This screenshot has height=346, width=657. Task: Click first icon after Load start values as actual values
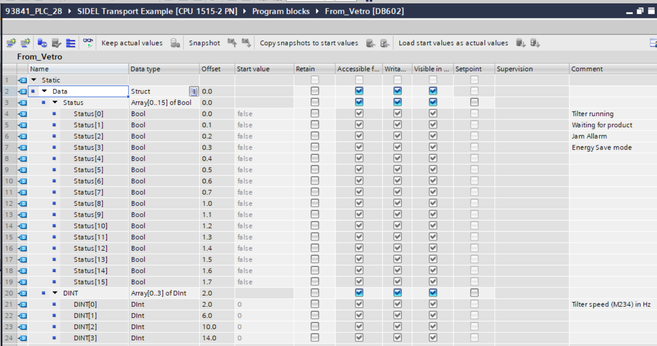[520, 43]
